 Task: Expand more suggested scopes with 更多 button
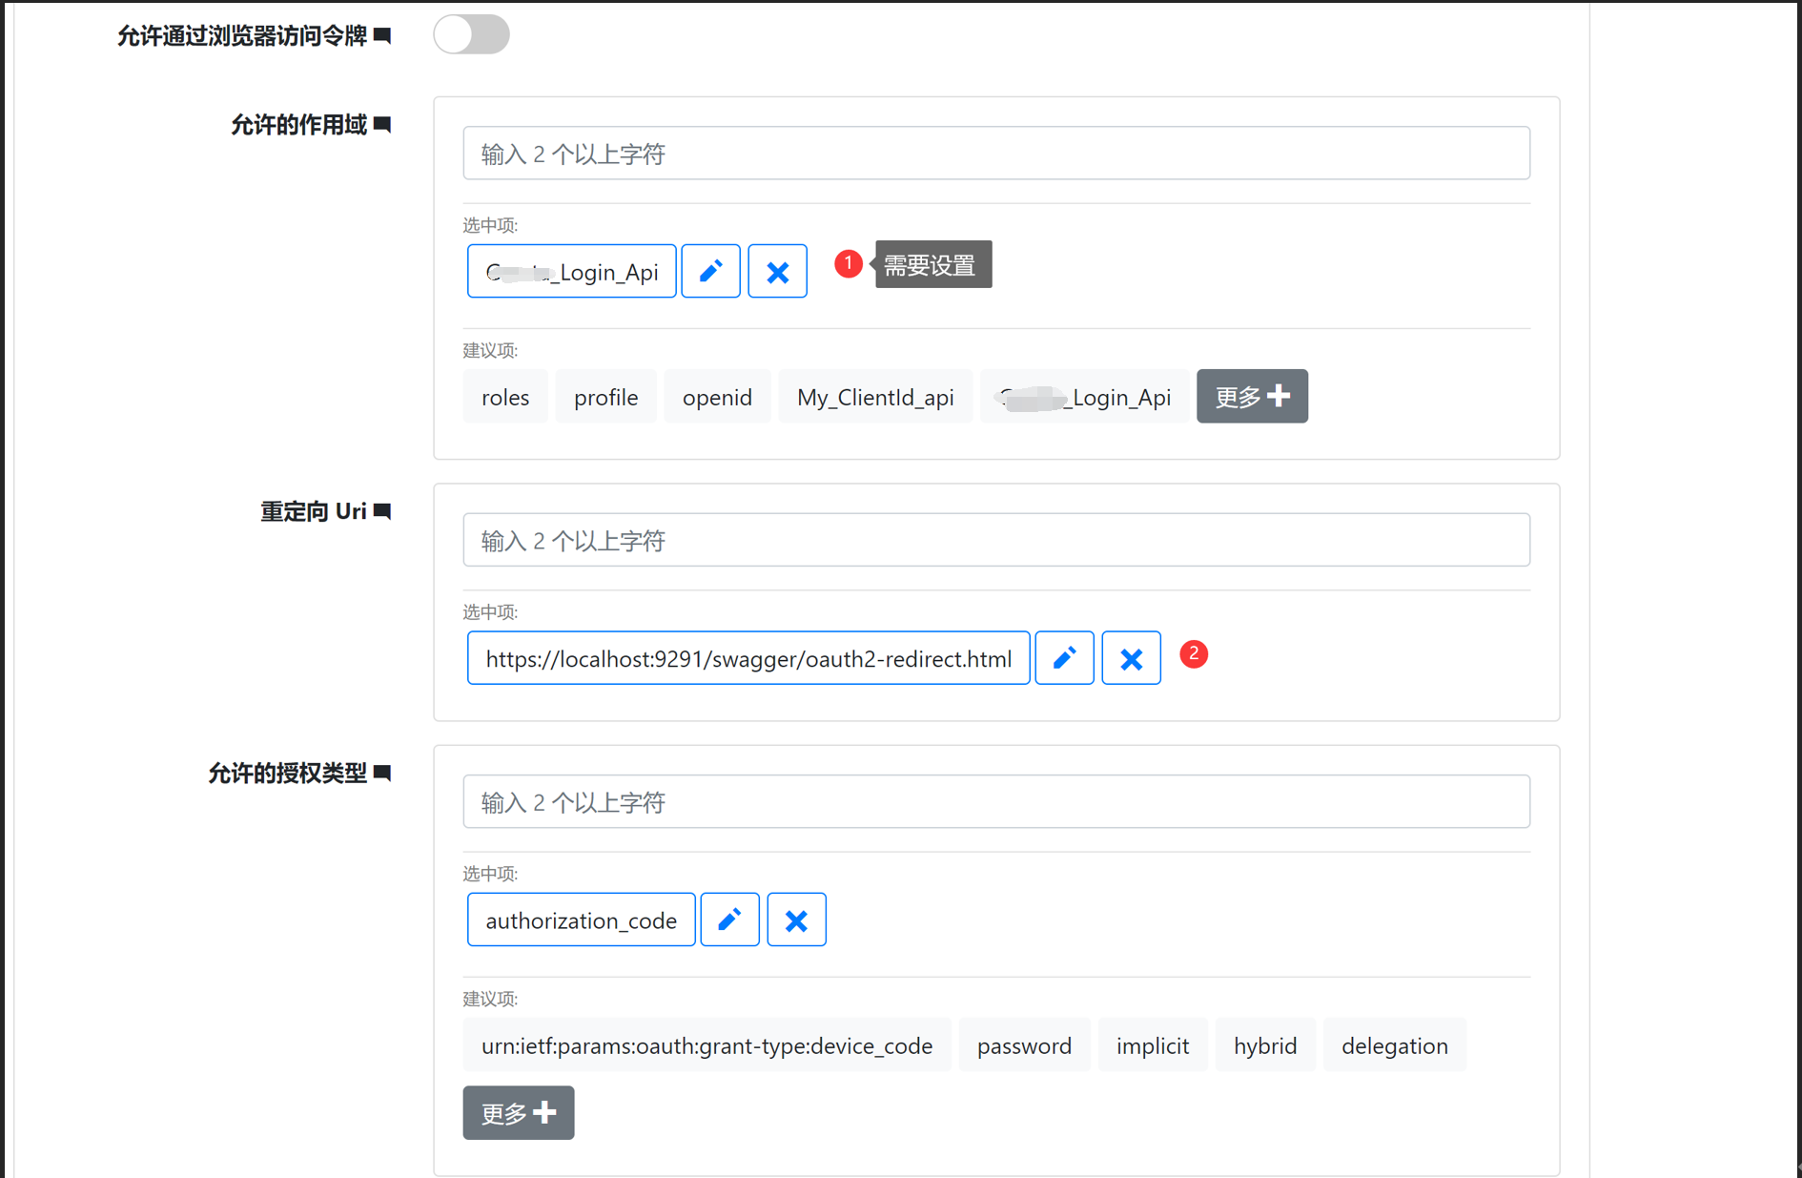pyautogui.click(x=1251, y=397)
